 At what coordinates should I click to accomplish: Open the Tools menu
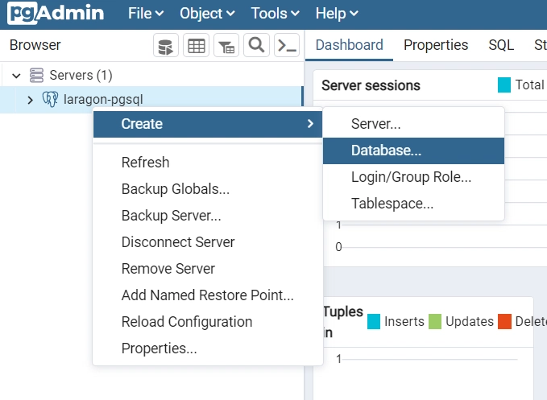276,14
